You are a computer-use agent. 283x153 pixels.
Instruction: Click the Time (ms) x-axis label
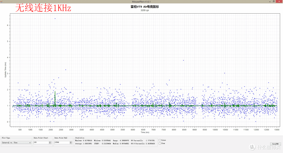(145, 132)
